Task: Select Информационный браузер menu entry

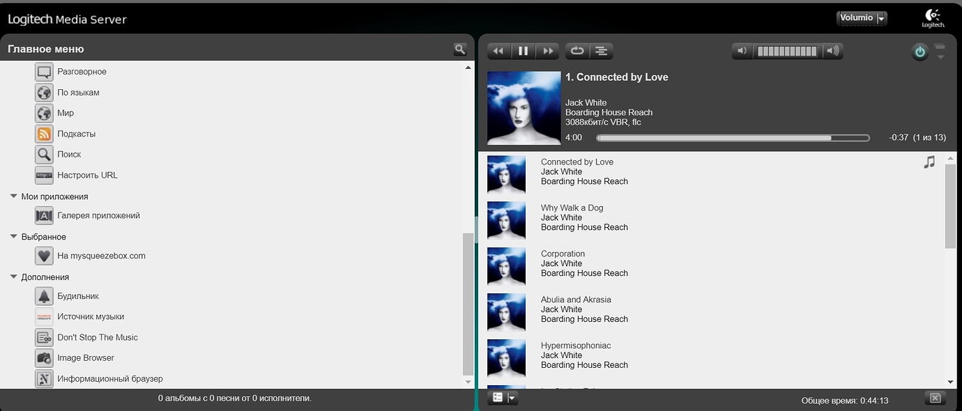Action: 109,379
